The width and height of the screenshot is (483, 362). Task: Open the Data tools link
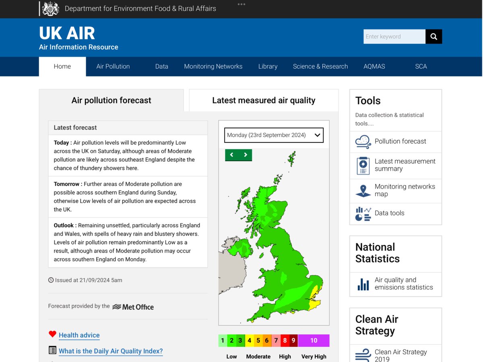(390, 213)
